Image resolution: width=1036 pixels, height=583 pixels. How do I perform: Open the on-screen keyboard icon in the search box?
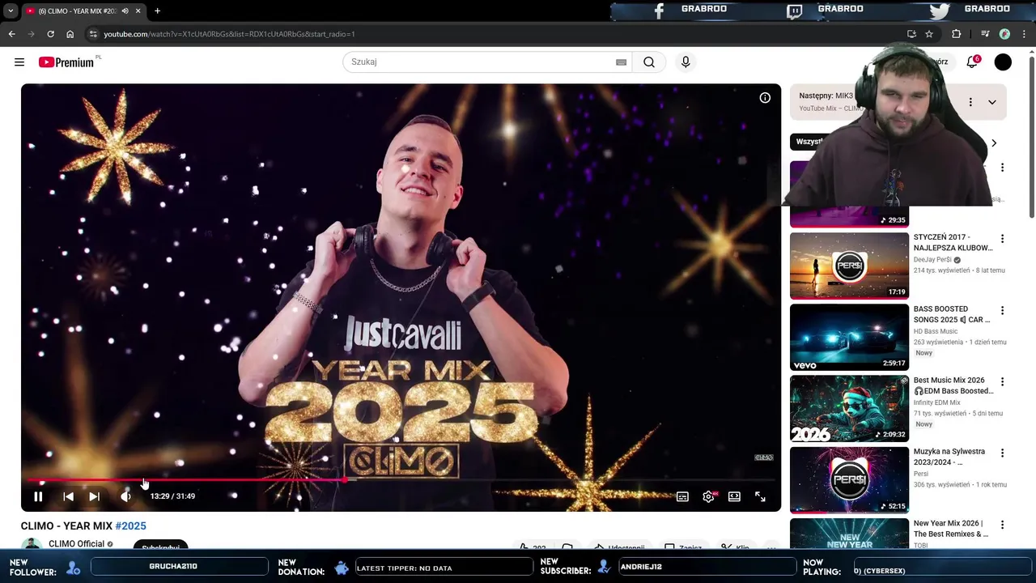(621, 62)
